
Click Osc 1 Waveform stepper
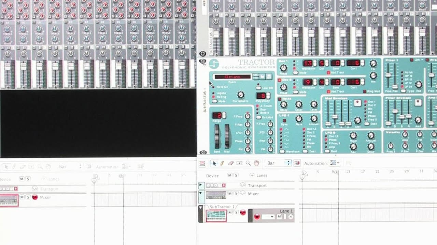tap(315, 63)
